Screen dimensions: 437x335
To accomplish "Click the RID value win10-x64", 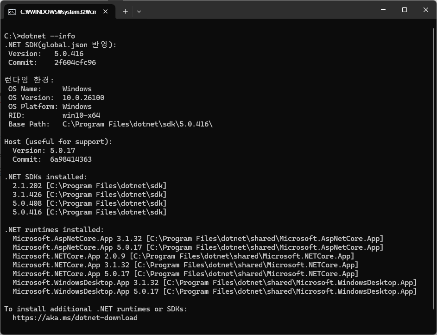I will click(x=82, y=115).
